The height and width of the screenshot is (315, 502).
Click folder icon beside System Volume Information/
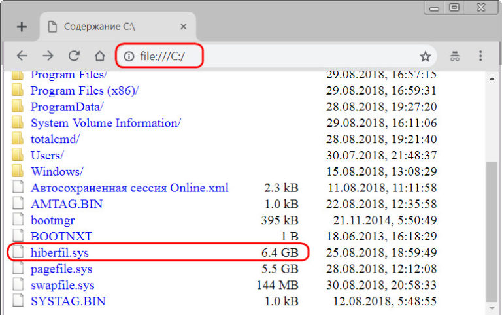pos(18,122)
